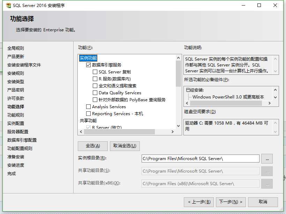Select 全局规则 step in sidebar
Screen dimensions: 286x214
click(x=16, y=48)
